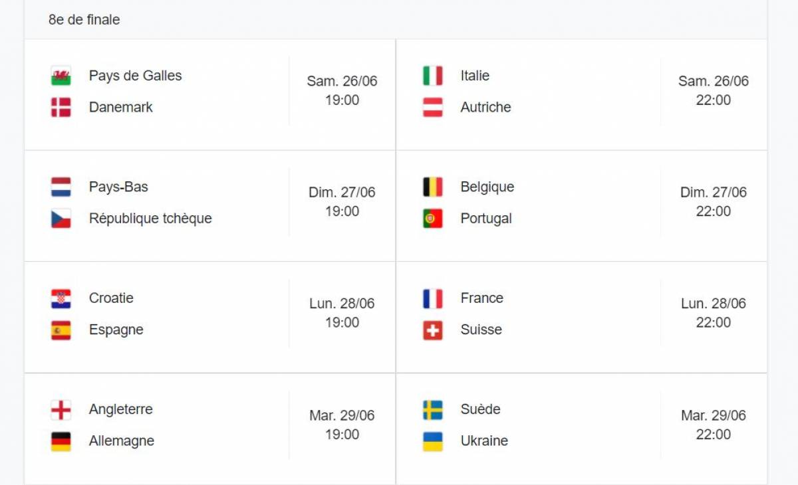The image size is (798, 485).
Task: Click the Denmark flag icon
Action: pos(61,107)
